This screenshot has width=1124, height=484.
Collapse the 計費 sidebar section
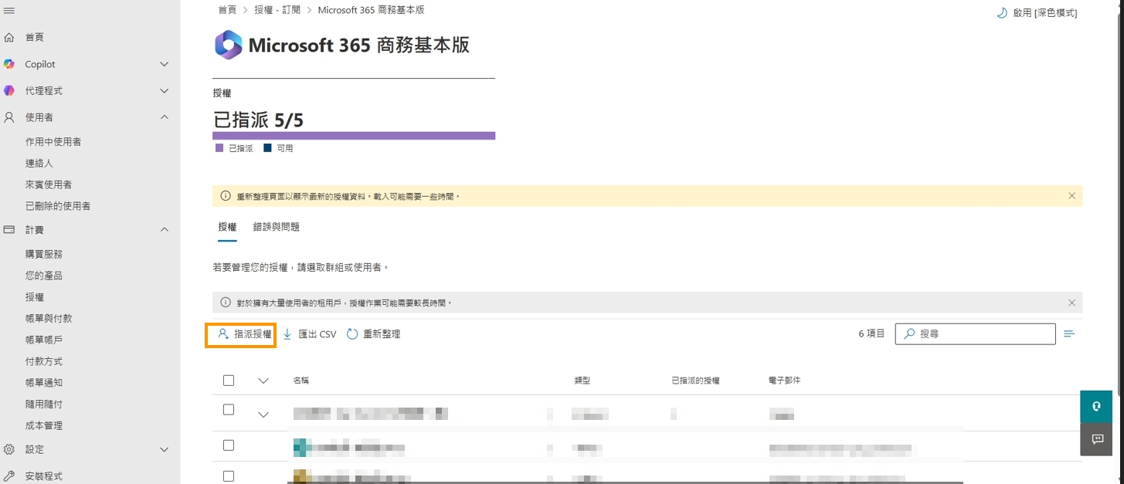pos(164,230)
